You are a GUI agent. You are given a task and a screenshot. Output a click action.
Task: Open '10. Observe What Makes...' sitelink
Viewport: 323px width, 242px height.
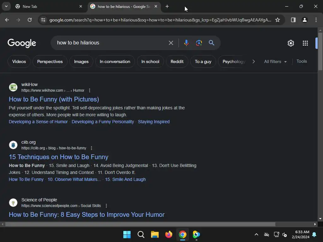click(x=74, y=179)
